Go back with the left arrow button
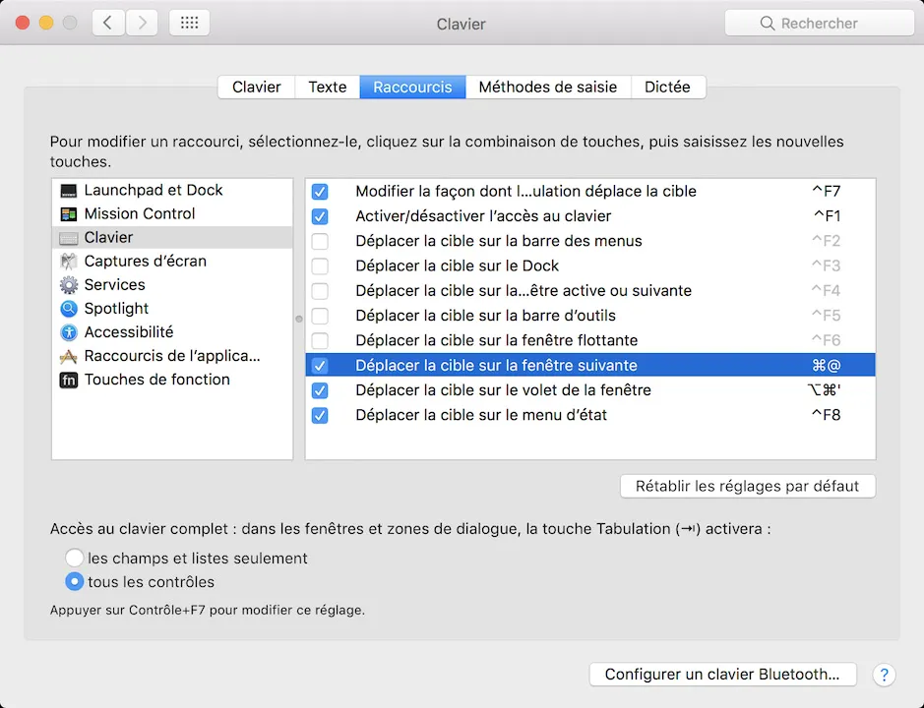The height and width of the screenshot is (708, 924). [x=108, y=23]
